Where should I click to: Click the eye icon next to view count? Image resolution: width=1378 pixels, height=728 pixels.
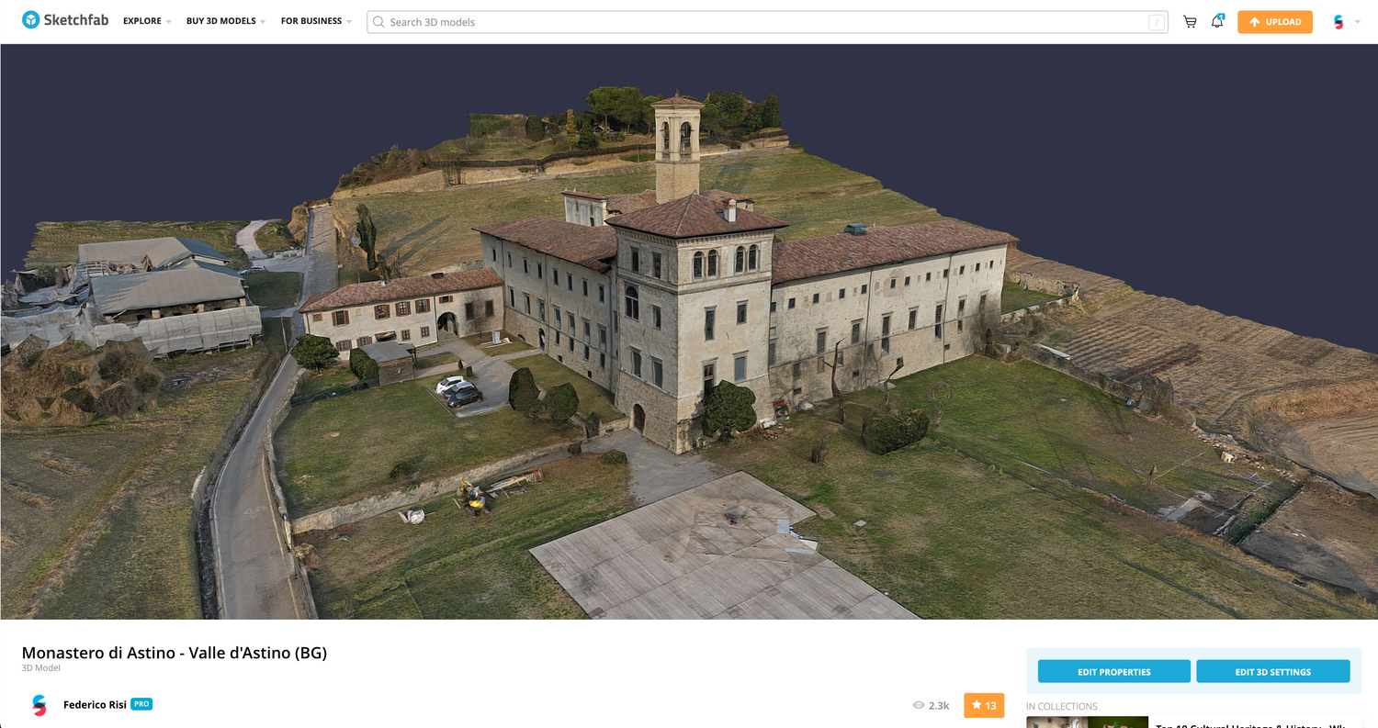(x=918, y=704)
